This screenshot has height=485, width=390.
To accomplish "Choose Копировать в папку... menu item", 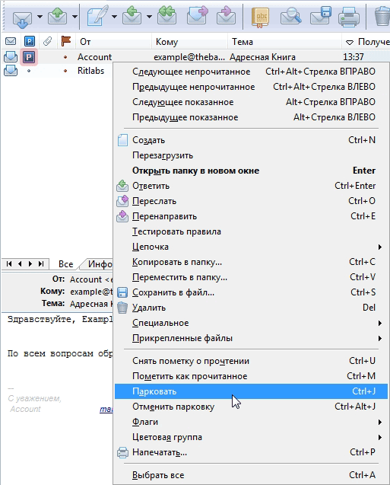I will tap(250, 262).
